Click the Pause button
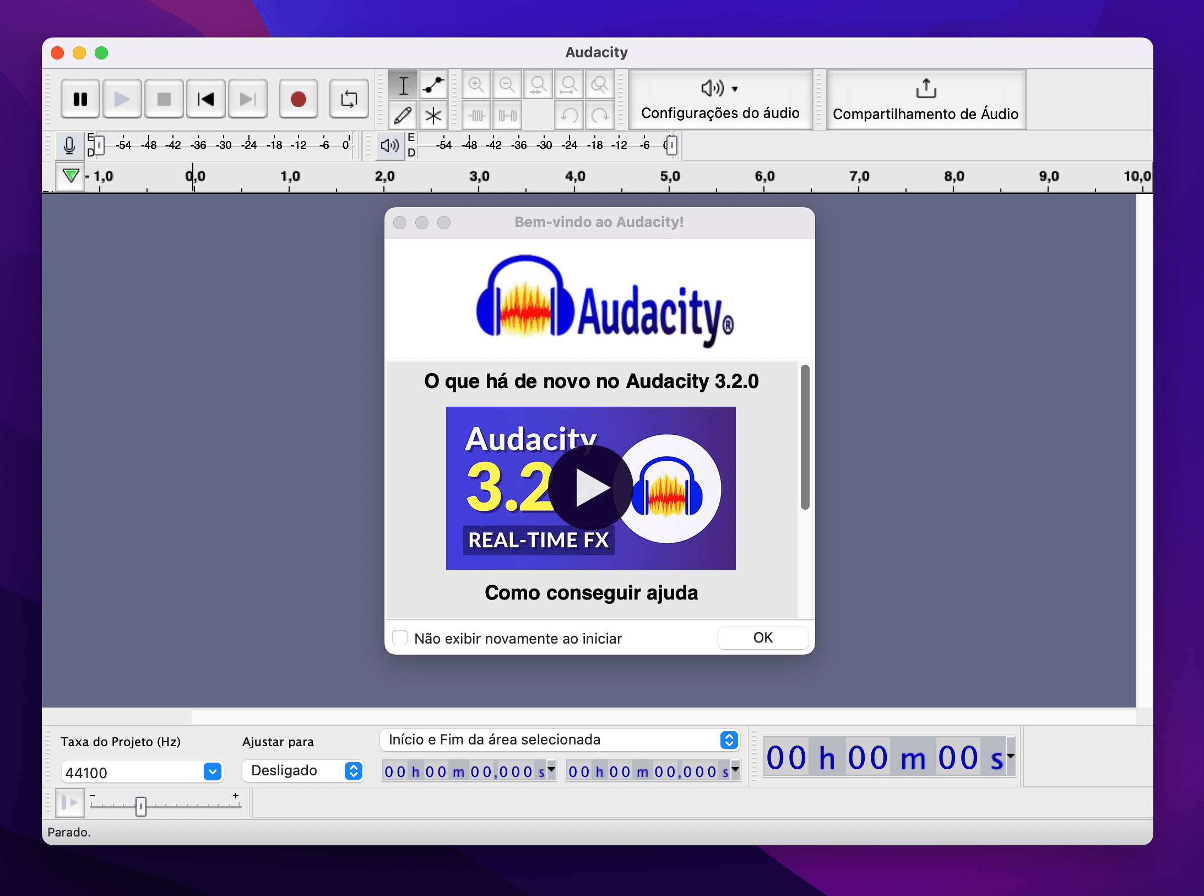This screenshot has width=1204, height=896. tap(80, 99)
